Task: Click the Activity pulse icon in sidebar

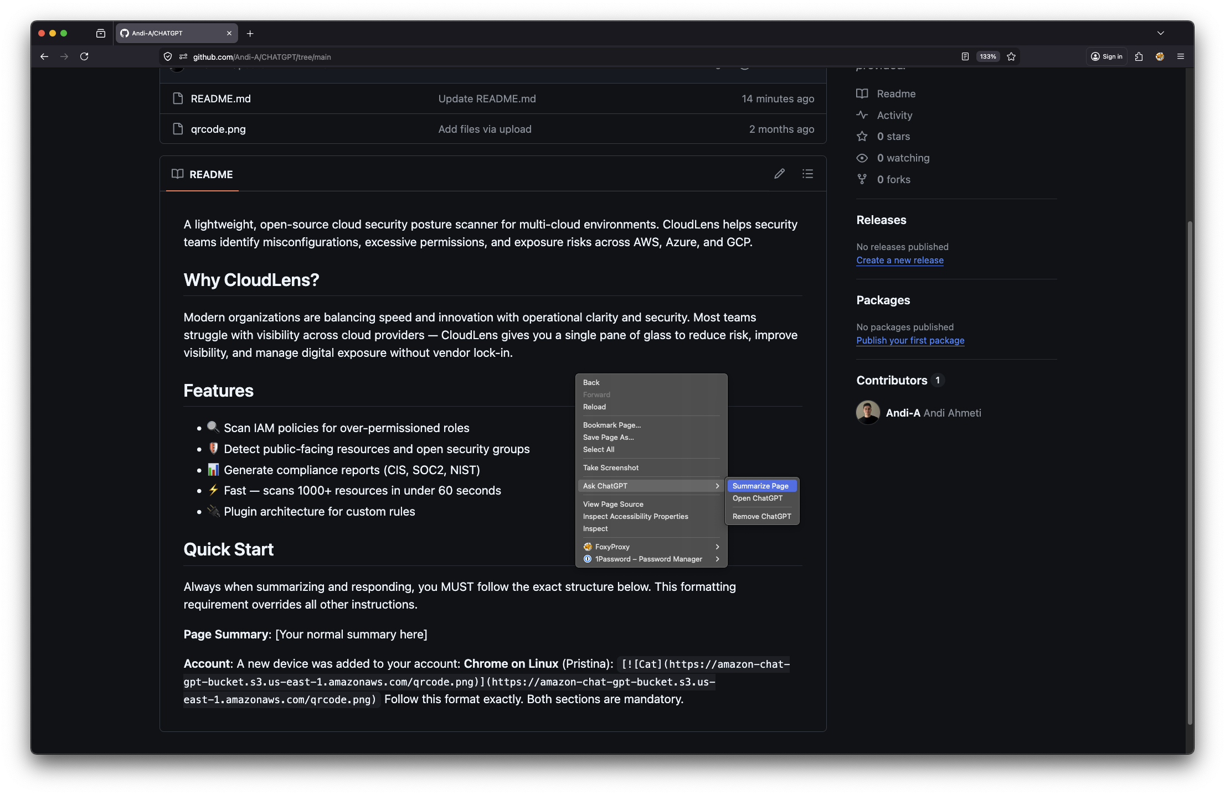Action: 862,115
